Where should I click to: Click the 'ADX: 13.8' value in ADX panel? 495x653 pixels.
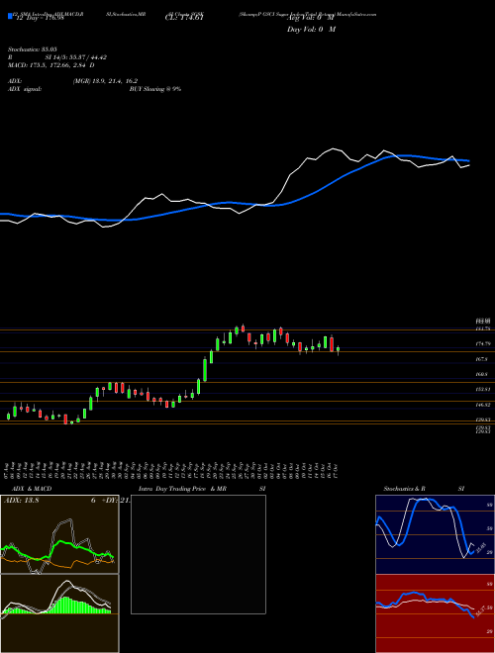click(21, 501)
